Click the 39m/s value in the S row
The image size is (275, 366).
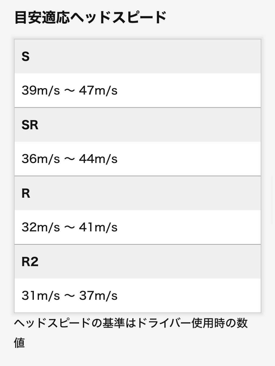click(41, 91)
